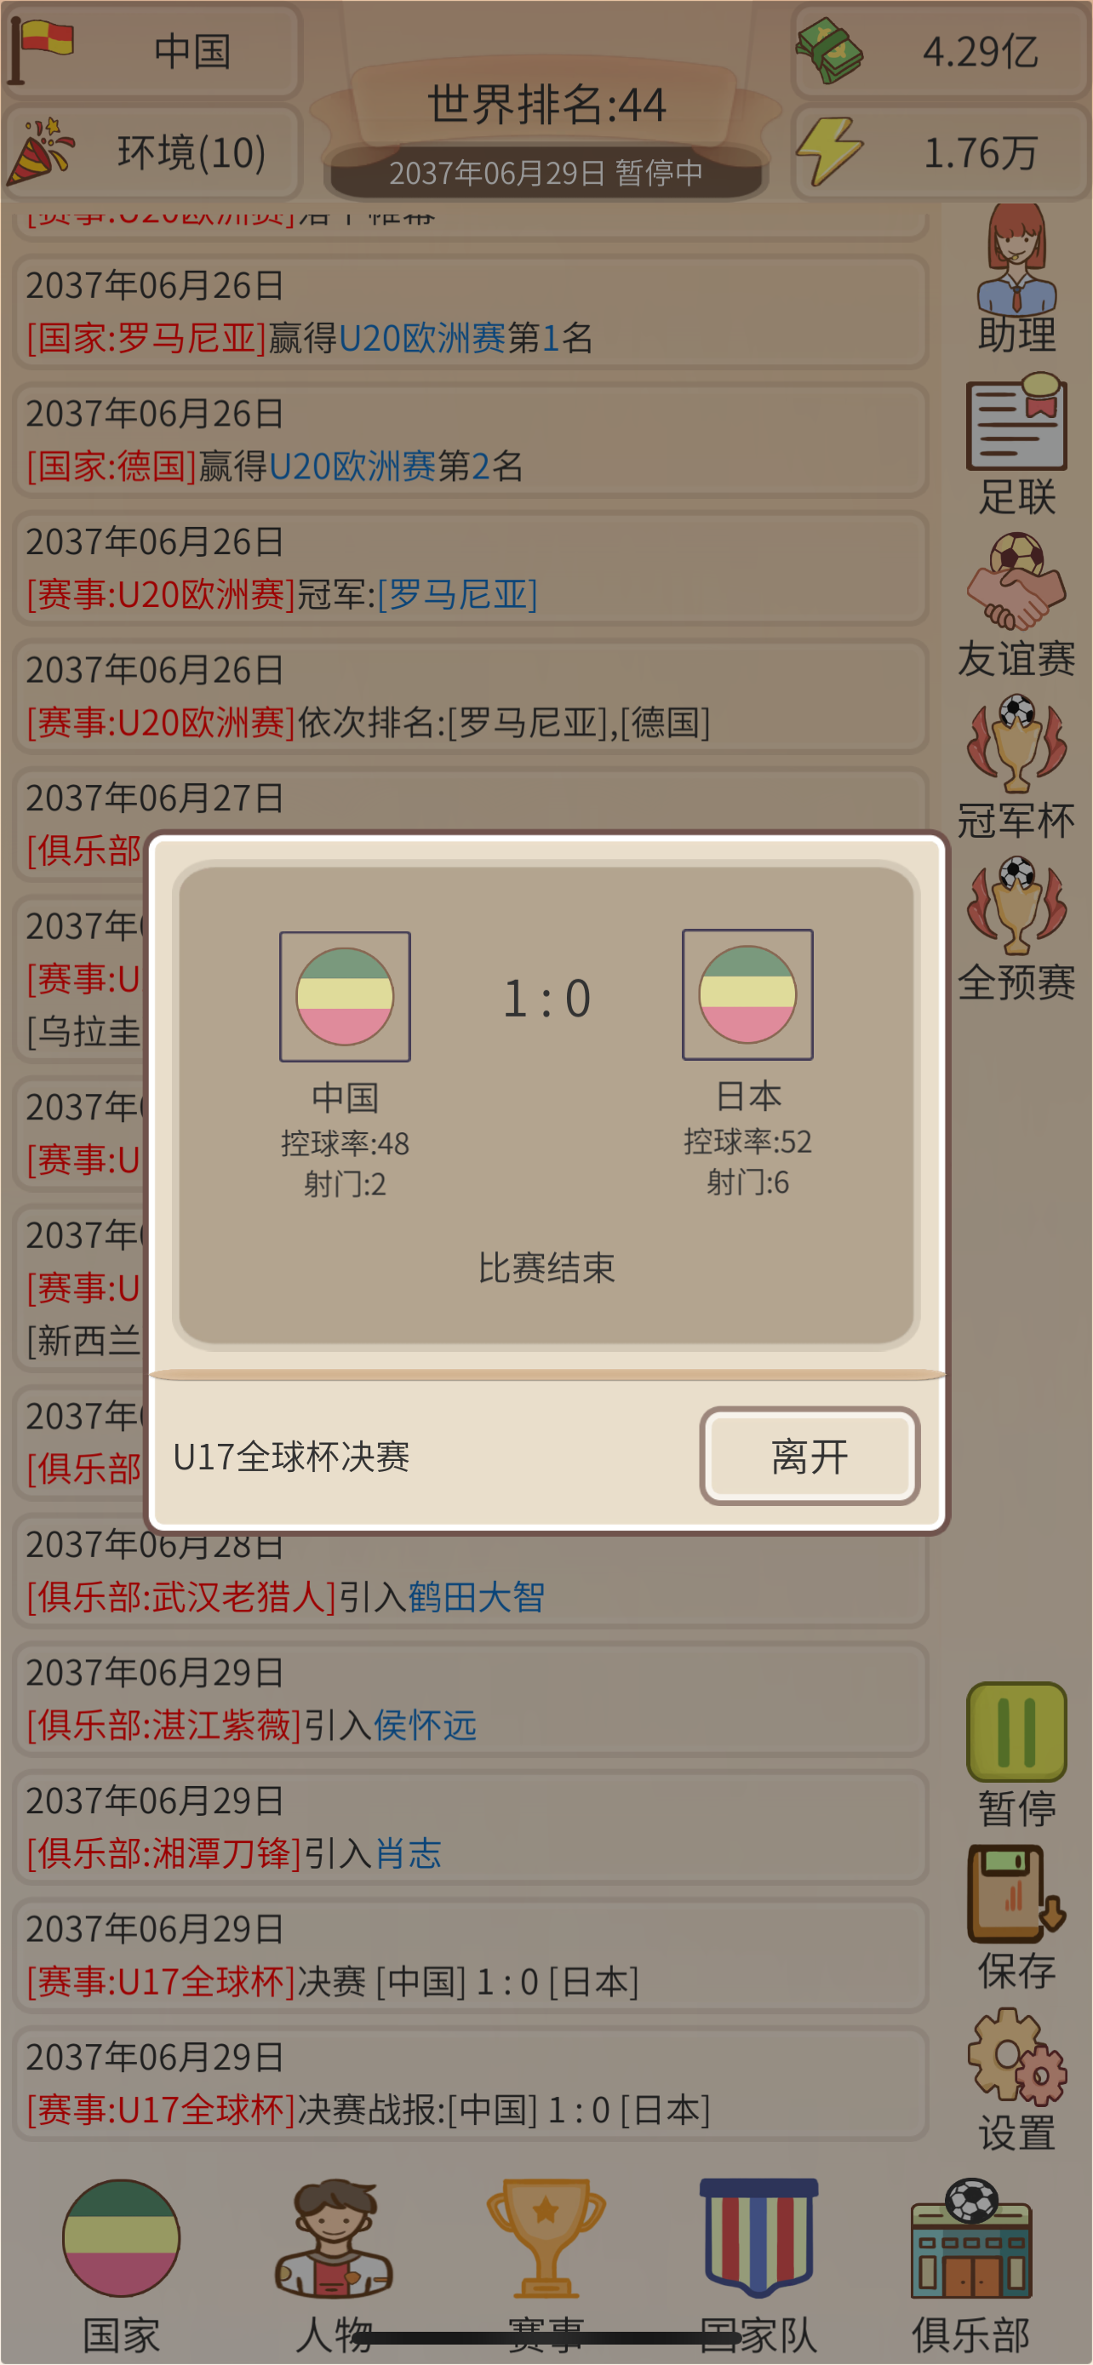Image resolution: width=1093 pixels, height=2365 pixels.
Task: Click the 离开 button in match dialog
Action: point(810,1456)
